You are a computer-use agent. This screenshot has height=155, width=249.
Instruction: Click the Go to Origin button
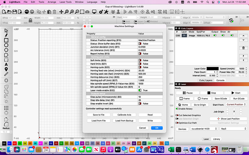(200, 105)
